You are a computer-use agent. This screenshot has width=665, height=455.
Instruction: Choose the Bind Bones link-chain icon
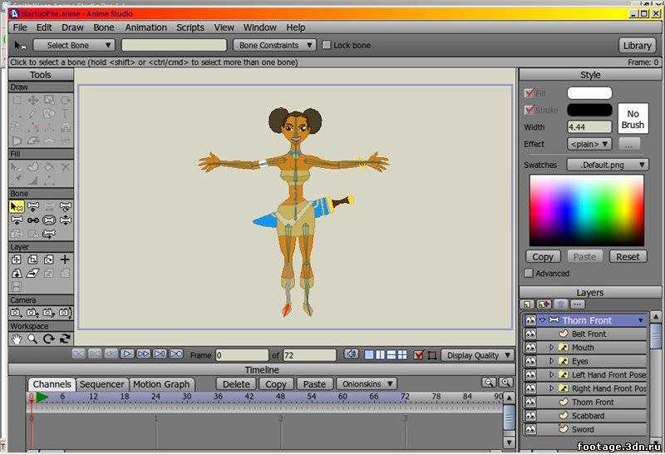(33, 220)
